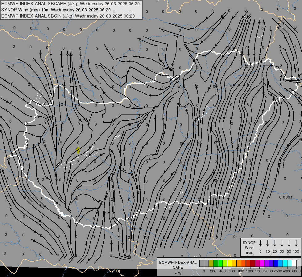The height and width of the screenshot is (277, 302).
Task: Pick the pale cyan CAPE legend swatch
Action: point(290,263)
